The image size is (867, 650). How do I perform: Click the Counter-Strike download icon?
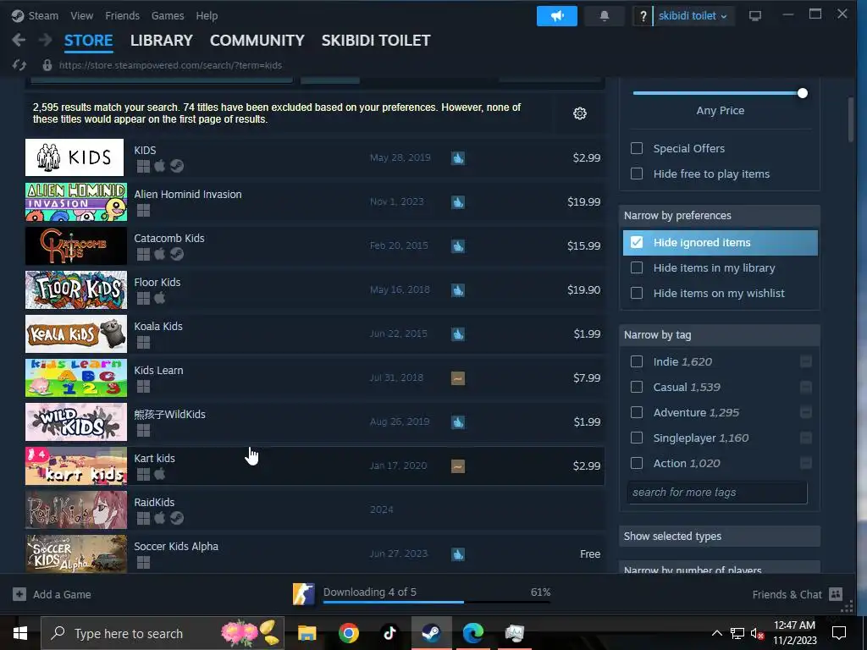tap(304, 594)
